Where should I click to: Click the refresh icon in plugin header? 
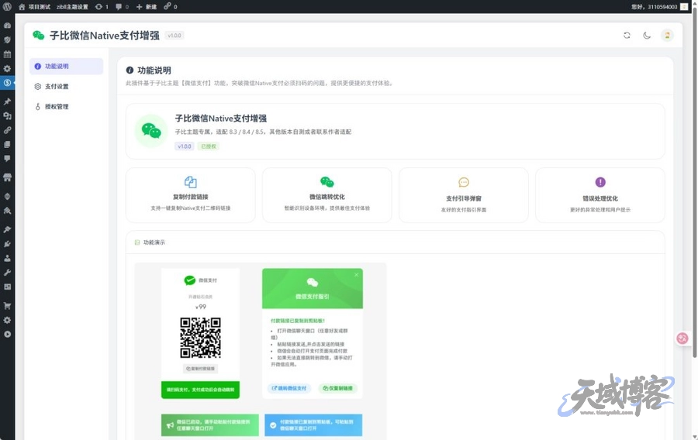(627, 35)
